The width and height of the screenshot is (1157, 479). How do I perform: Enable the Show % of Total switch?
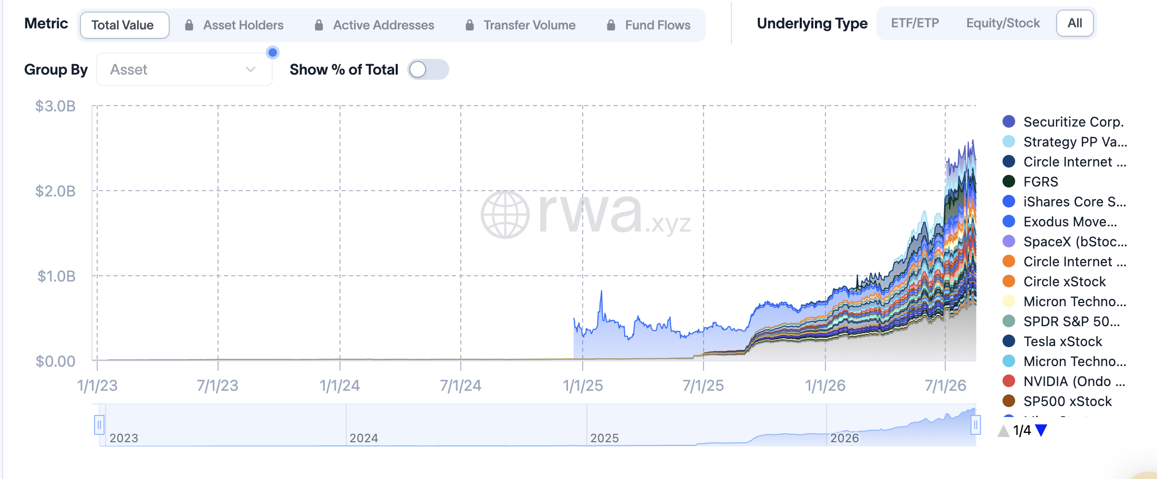click(x=428, y=69)
